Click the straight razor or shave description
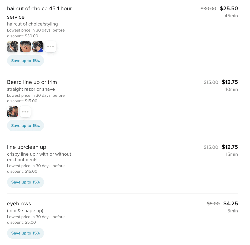 point(31,89)
